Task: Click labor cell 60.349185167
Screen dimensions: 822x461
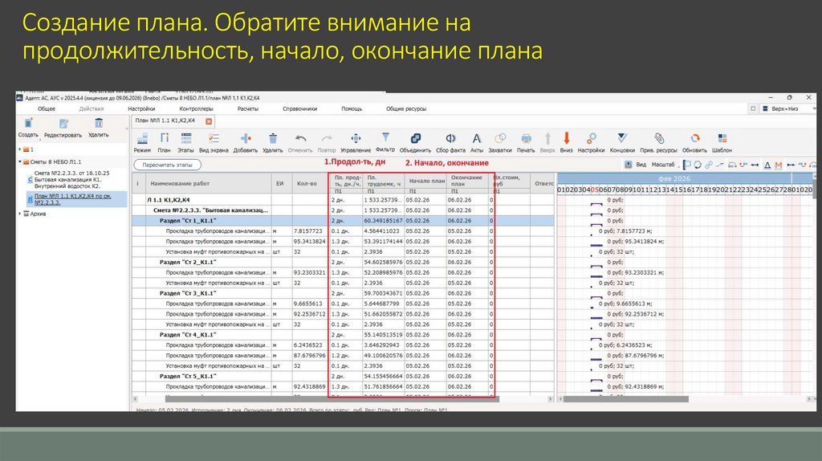Action: pyautogui.click(x=383, y=221)
